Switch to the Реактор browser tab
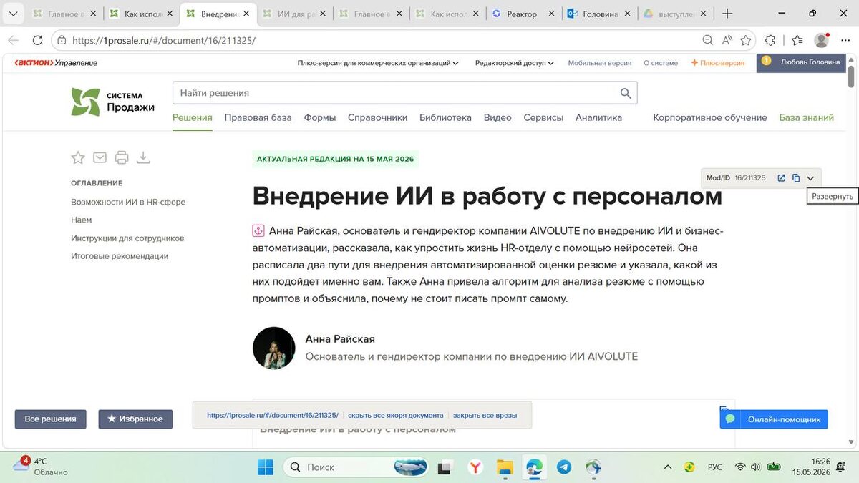The height and width of the screenshot is (483, 859). (524, 14)
